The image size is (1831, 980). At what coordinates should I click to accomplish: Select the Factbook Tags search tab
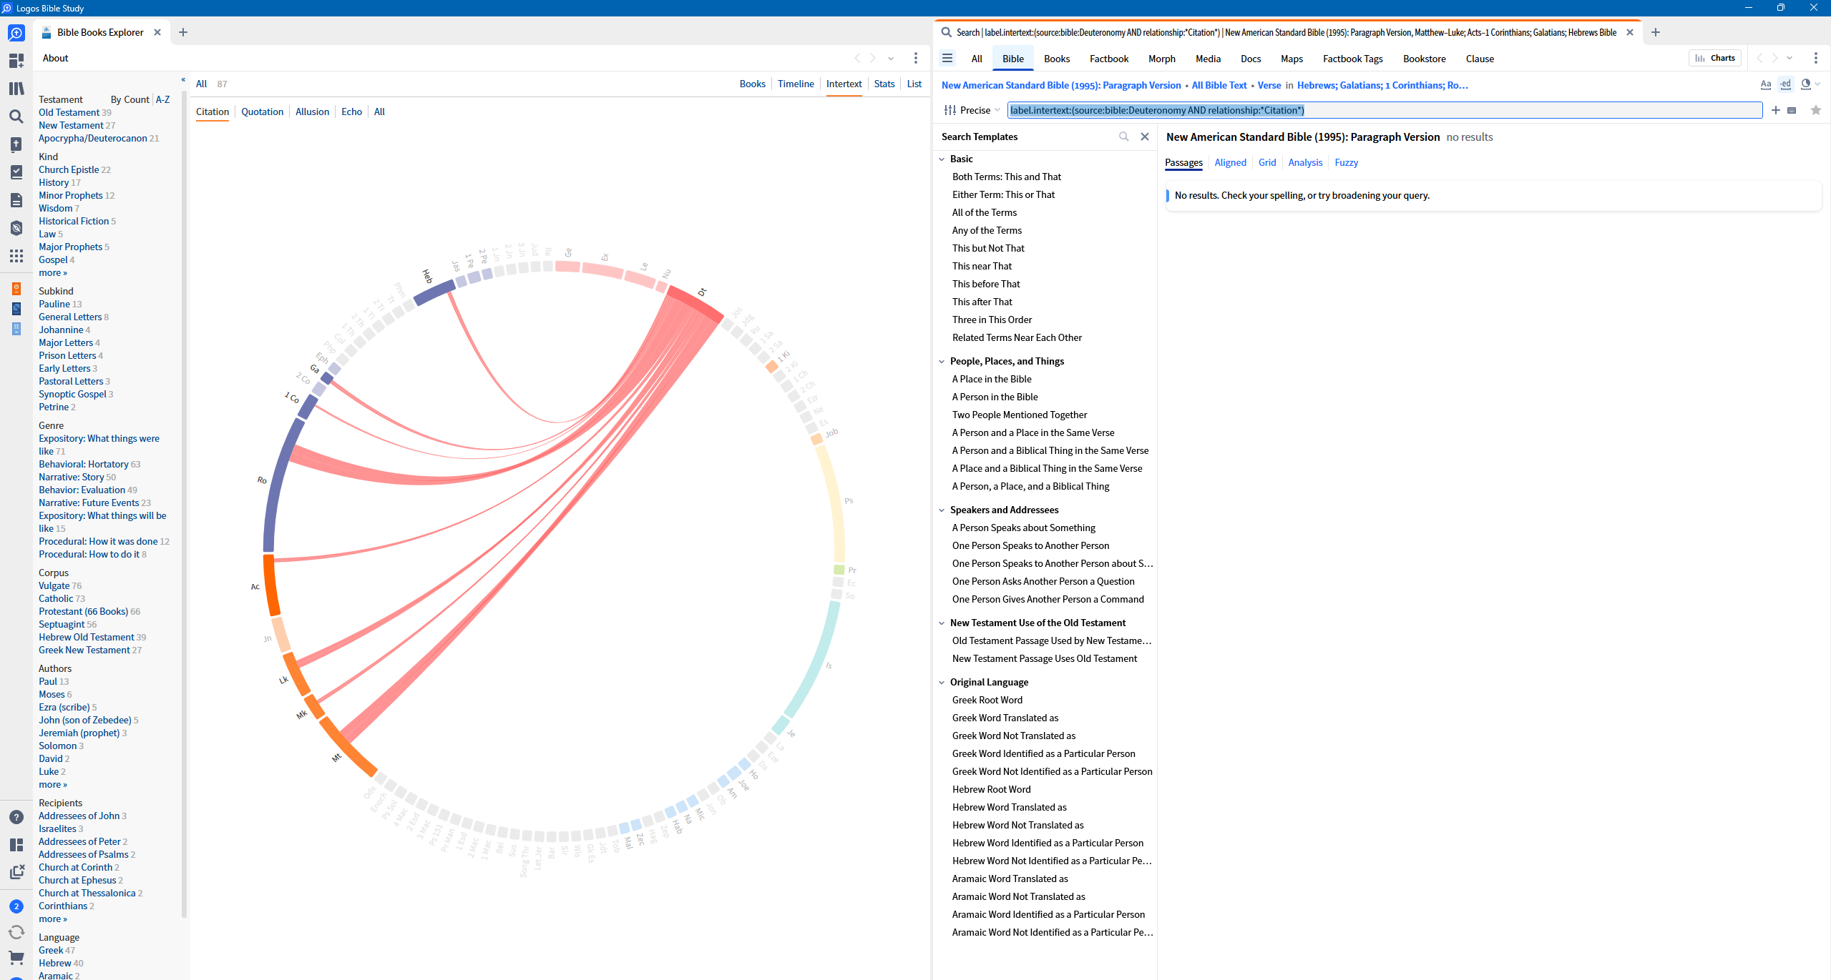(x=1352, y=59)
